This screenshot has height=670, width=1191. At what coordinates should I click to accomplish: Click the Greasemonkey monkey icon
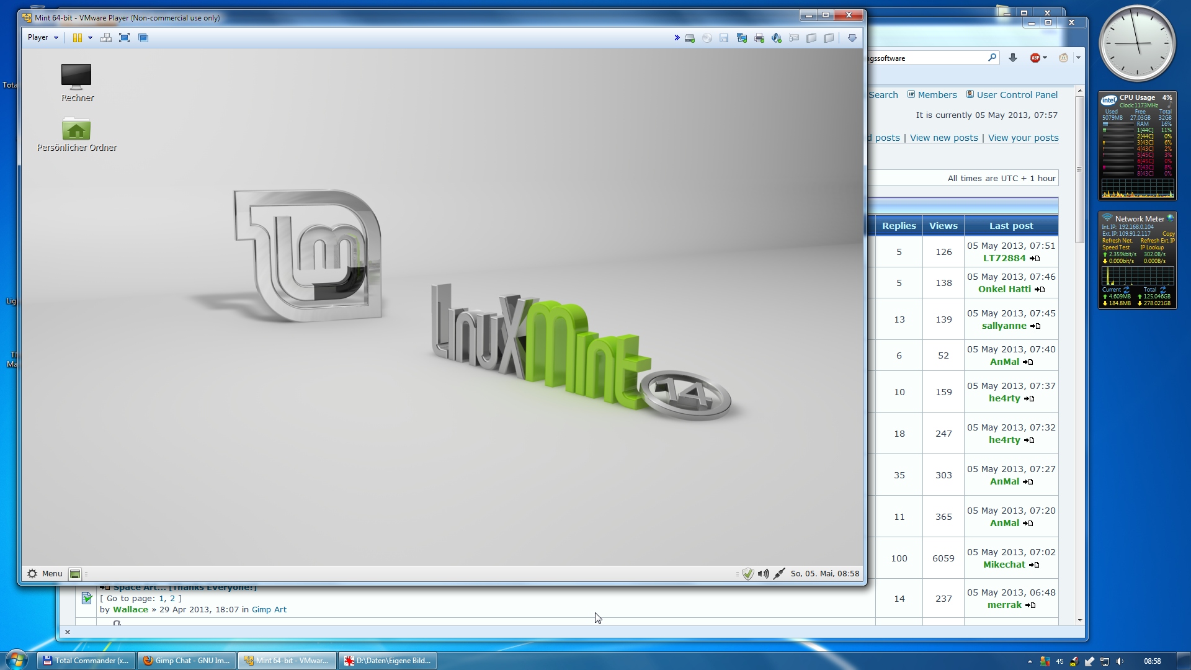(1063, 58)
